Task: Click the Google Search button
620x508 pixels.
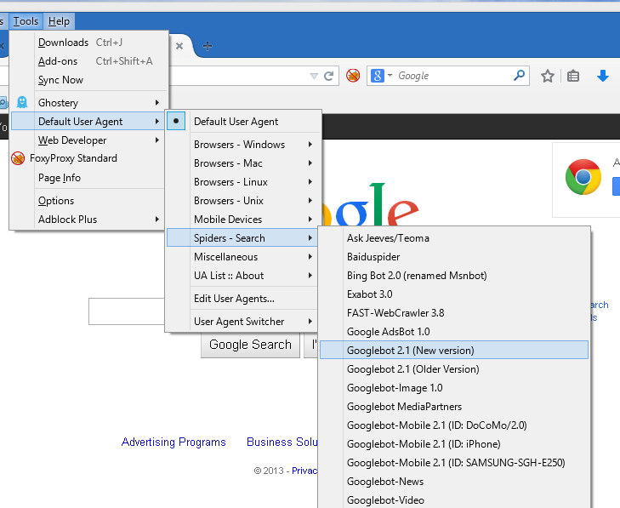Action: 250,345
